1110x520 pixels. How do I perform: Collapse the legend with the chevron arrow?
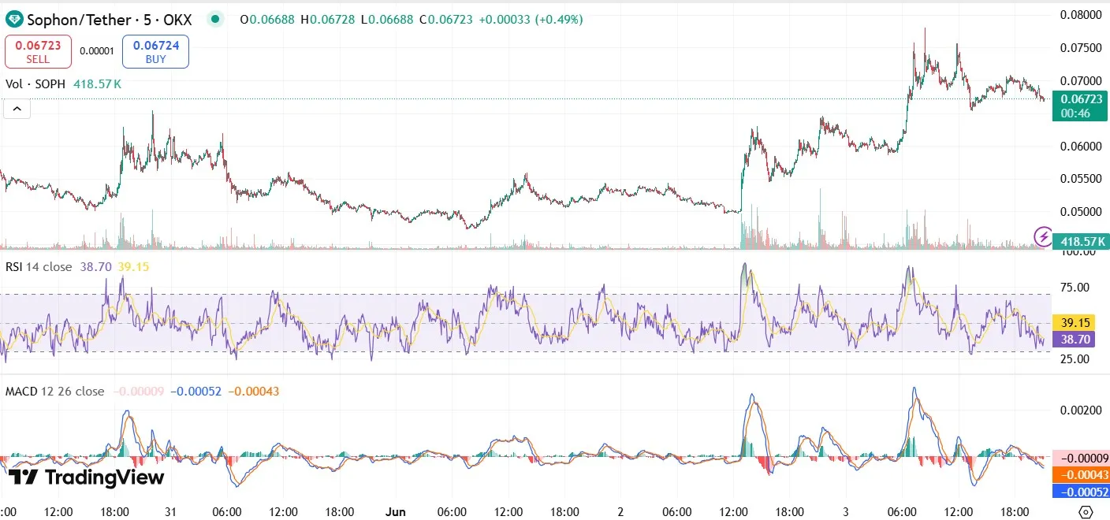[x=17, y=108]
